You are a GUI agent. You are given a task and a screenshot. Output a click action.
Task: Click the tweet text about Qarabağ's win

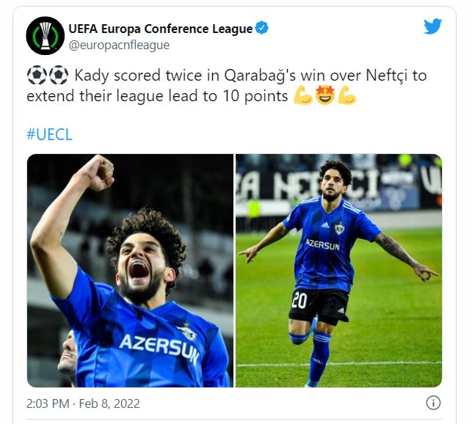point(226,86)
